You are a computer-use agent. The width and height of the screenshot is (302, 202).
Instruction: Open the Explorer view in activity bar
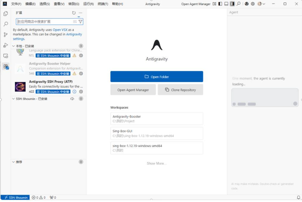(5, 14)
